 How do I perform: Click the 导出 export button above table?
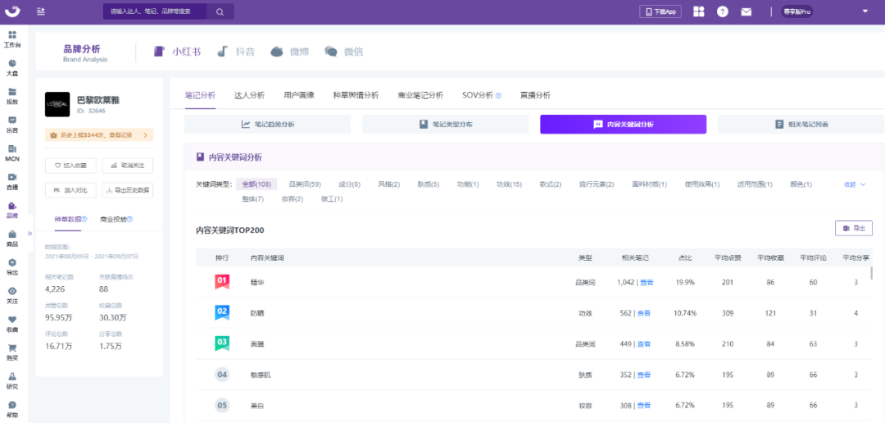tap(853, 228)
